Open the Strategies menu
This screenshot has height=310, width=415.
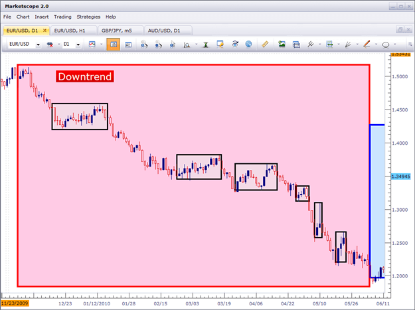coord(88,17)
